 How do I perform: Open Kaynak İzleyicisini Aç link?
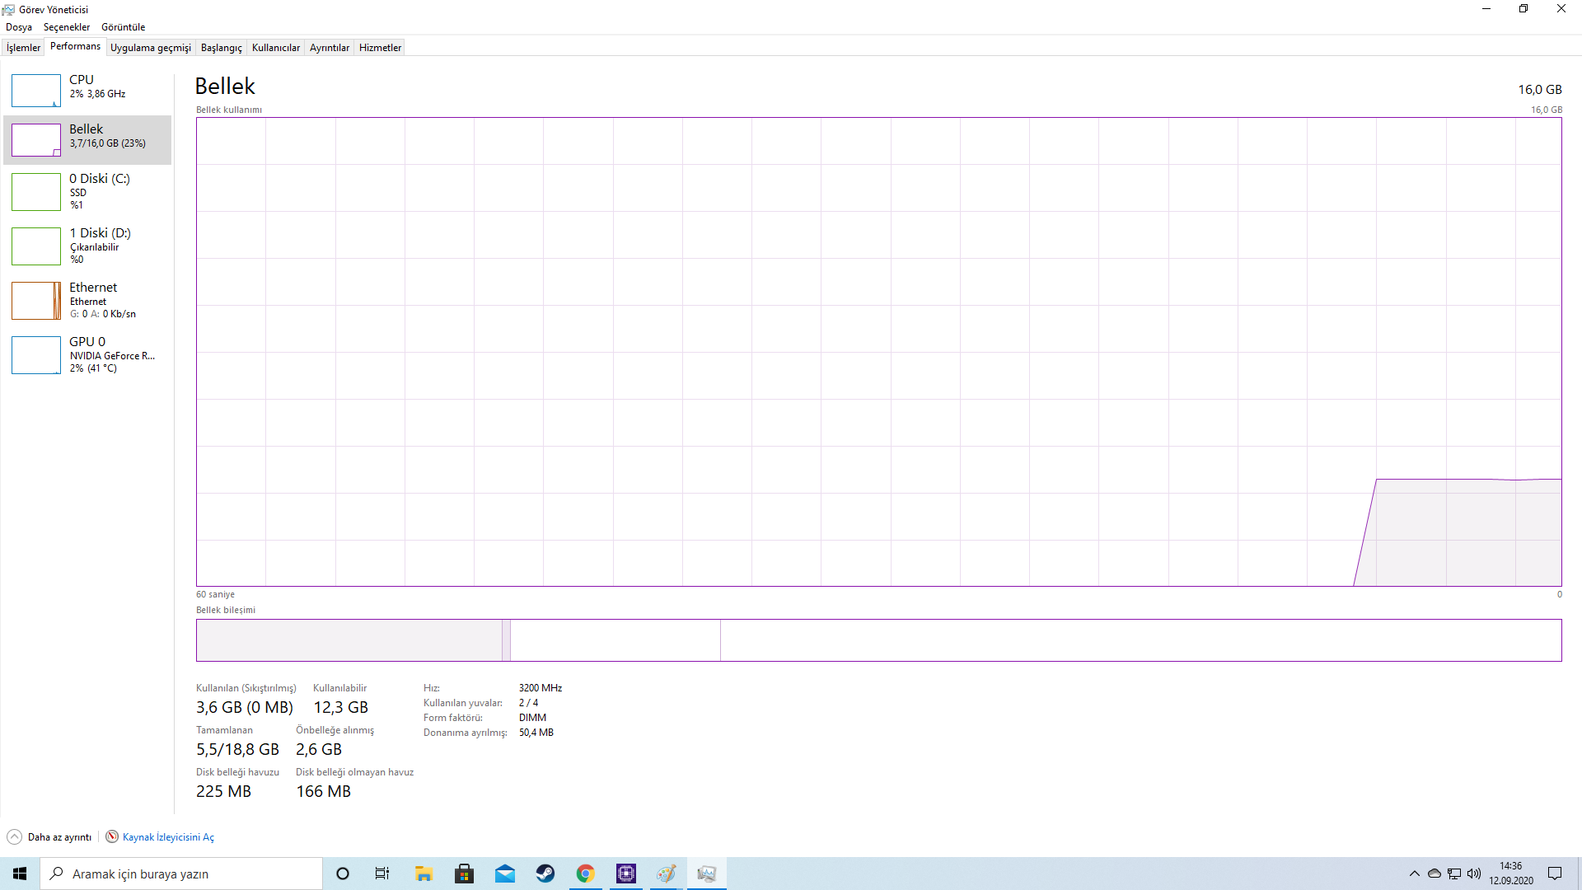(168, 837)
